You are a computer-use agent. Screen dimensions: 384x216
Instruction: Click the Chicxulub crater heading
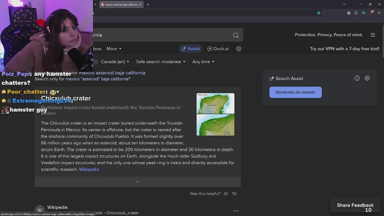click(x=66, y=98)
